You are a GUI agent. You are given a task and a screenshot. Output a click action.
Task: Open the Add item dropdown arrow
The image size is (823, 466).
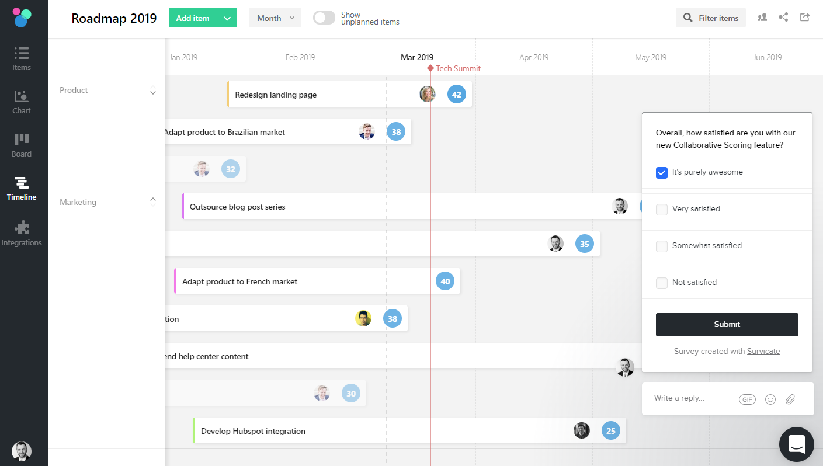pyautogui.click(x=227, y=18)
